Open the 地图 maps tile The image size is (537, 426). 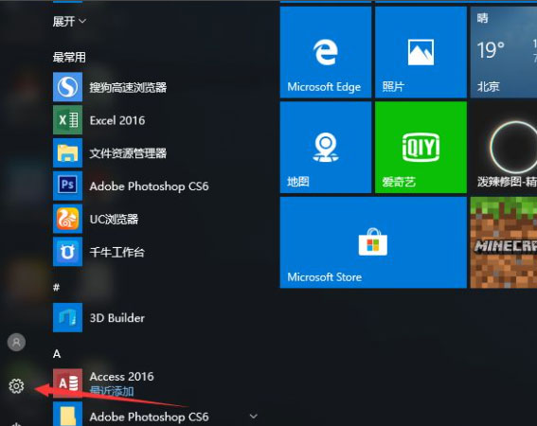326,148
